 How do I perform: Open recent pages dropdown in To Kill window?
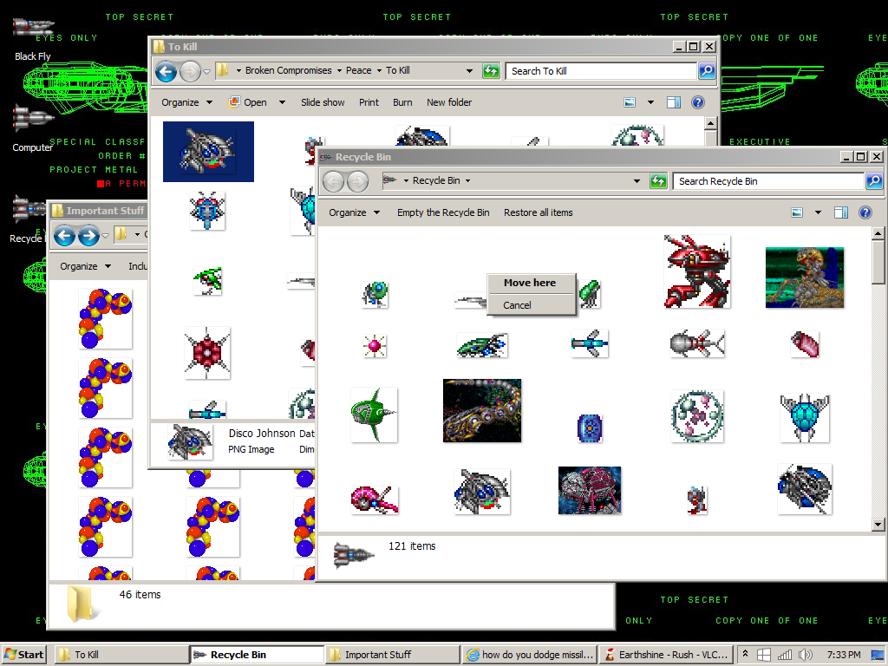pyautogui.click(x=206, y=72)
